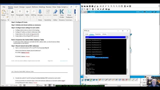The width and height of the screenshot is (160, 90).
Task: Click Add Simple PDU closed envelope icon
Action: coord(106,9)
